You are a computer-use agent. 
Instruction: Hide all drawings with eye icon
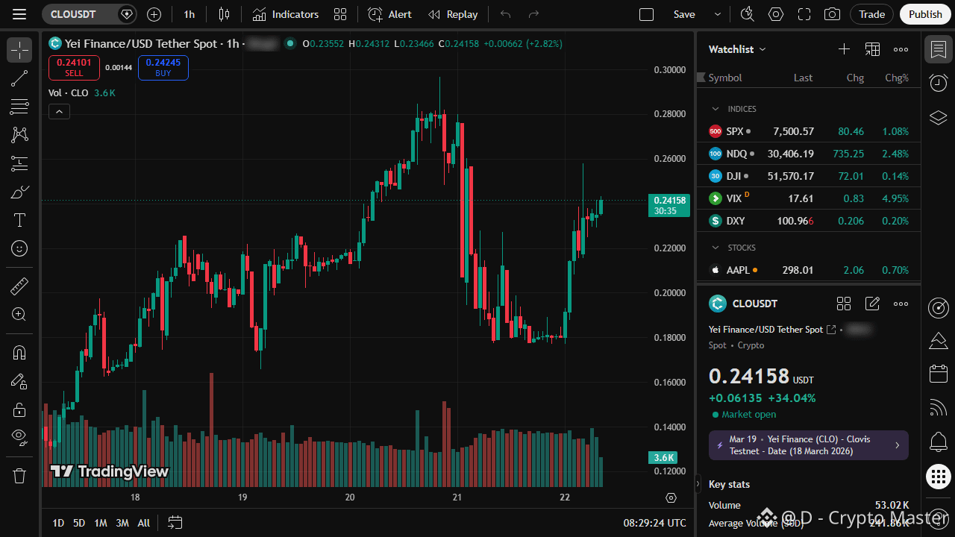(19, 437)
